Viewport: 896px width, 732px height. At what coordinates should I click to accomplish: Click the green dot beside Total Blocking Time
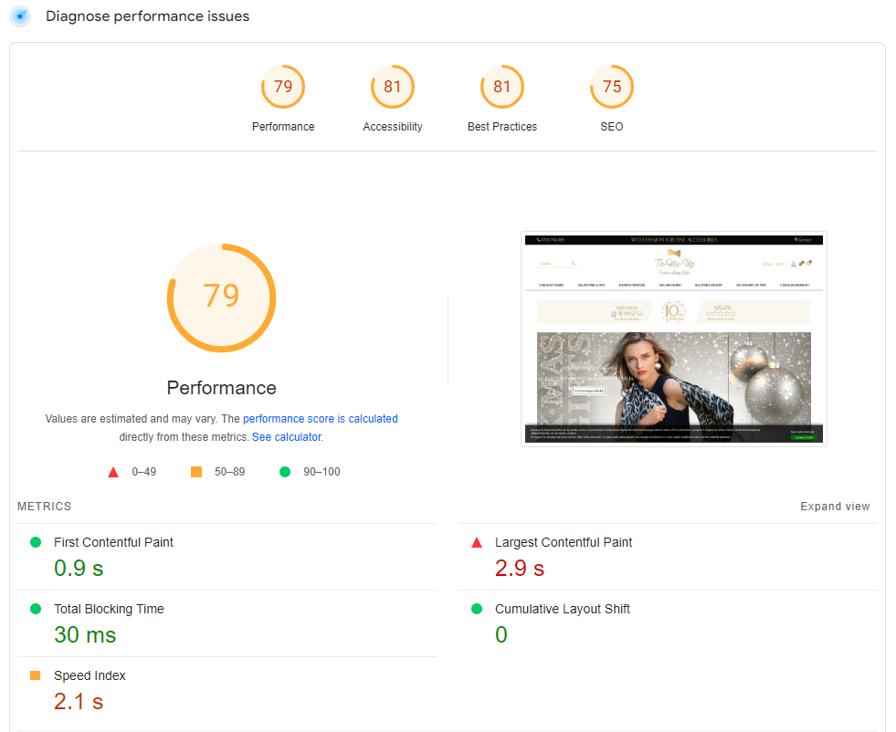[36, 608]
